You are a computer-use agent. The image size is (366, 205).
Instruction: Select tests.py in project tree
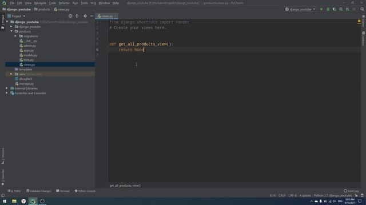(29, 60)
